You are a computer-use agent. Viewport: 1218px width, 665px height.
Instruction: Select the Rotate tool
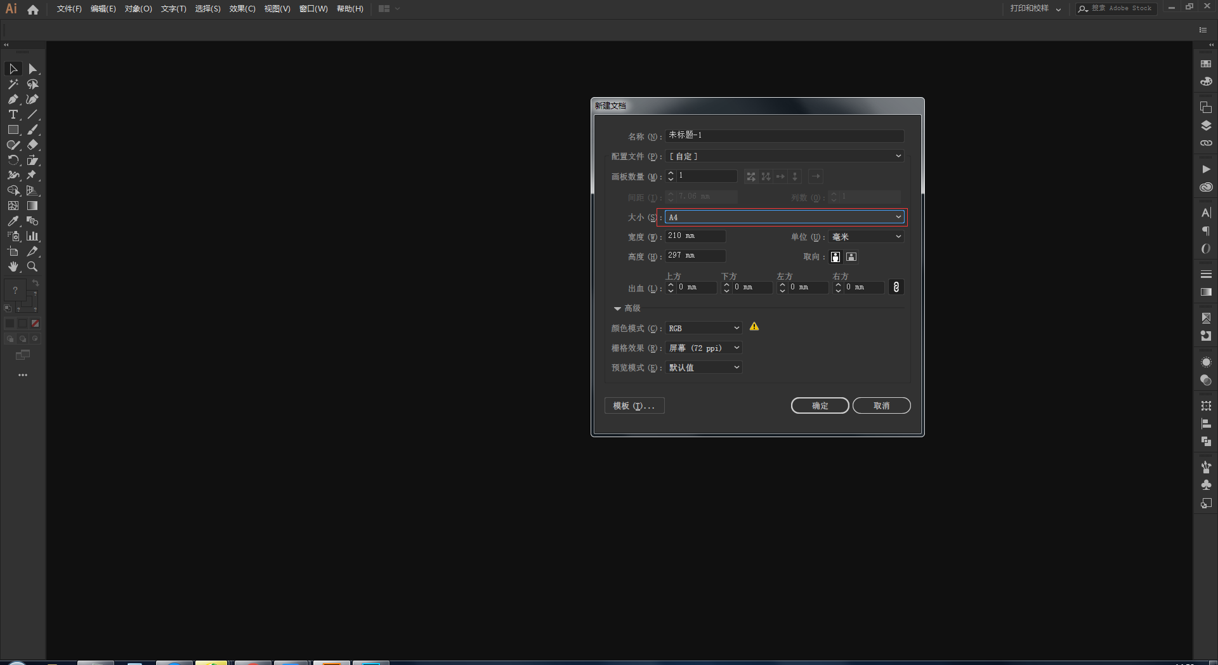13,160
